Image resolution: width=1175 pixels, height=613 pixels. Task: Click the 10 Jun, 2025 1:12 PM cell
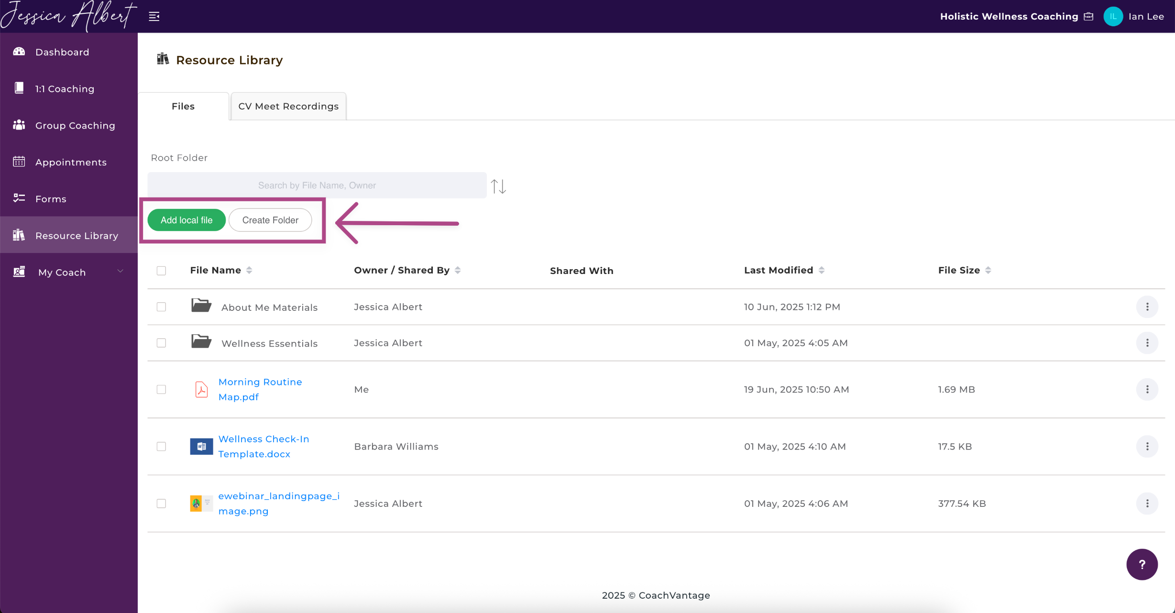(792, 307)
